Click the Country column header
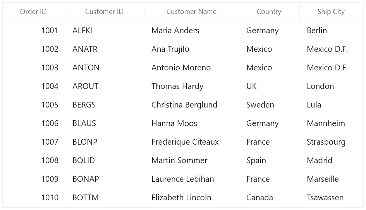Image resolution: width=366 pixels, height=210 pixels. pyautogui.click(x=269, y=12)
